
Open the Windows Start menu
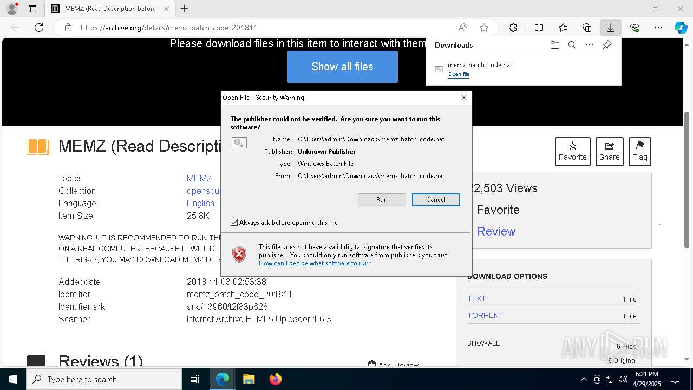point(13,379)
